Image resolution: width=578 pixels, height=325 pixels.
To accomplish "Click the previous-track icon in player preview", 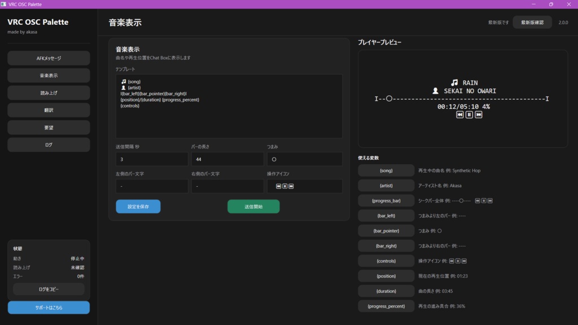I will pyautogui.click(x=459, y=115).
